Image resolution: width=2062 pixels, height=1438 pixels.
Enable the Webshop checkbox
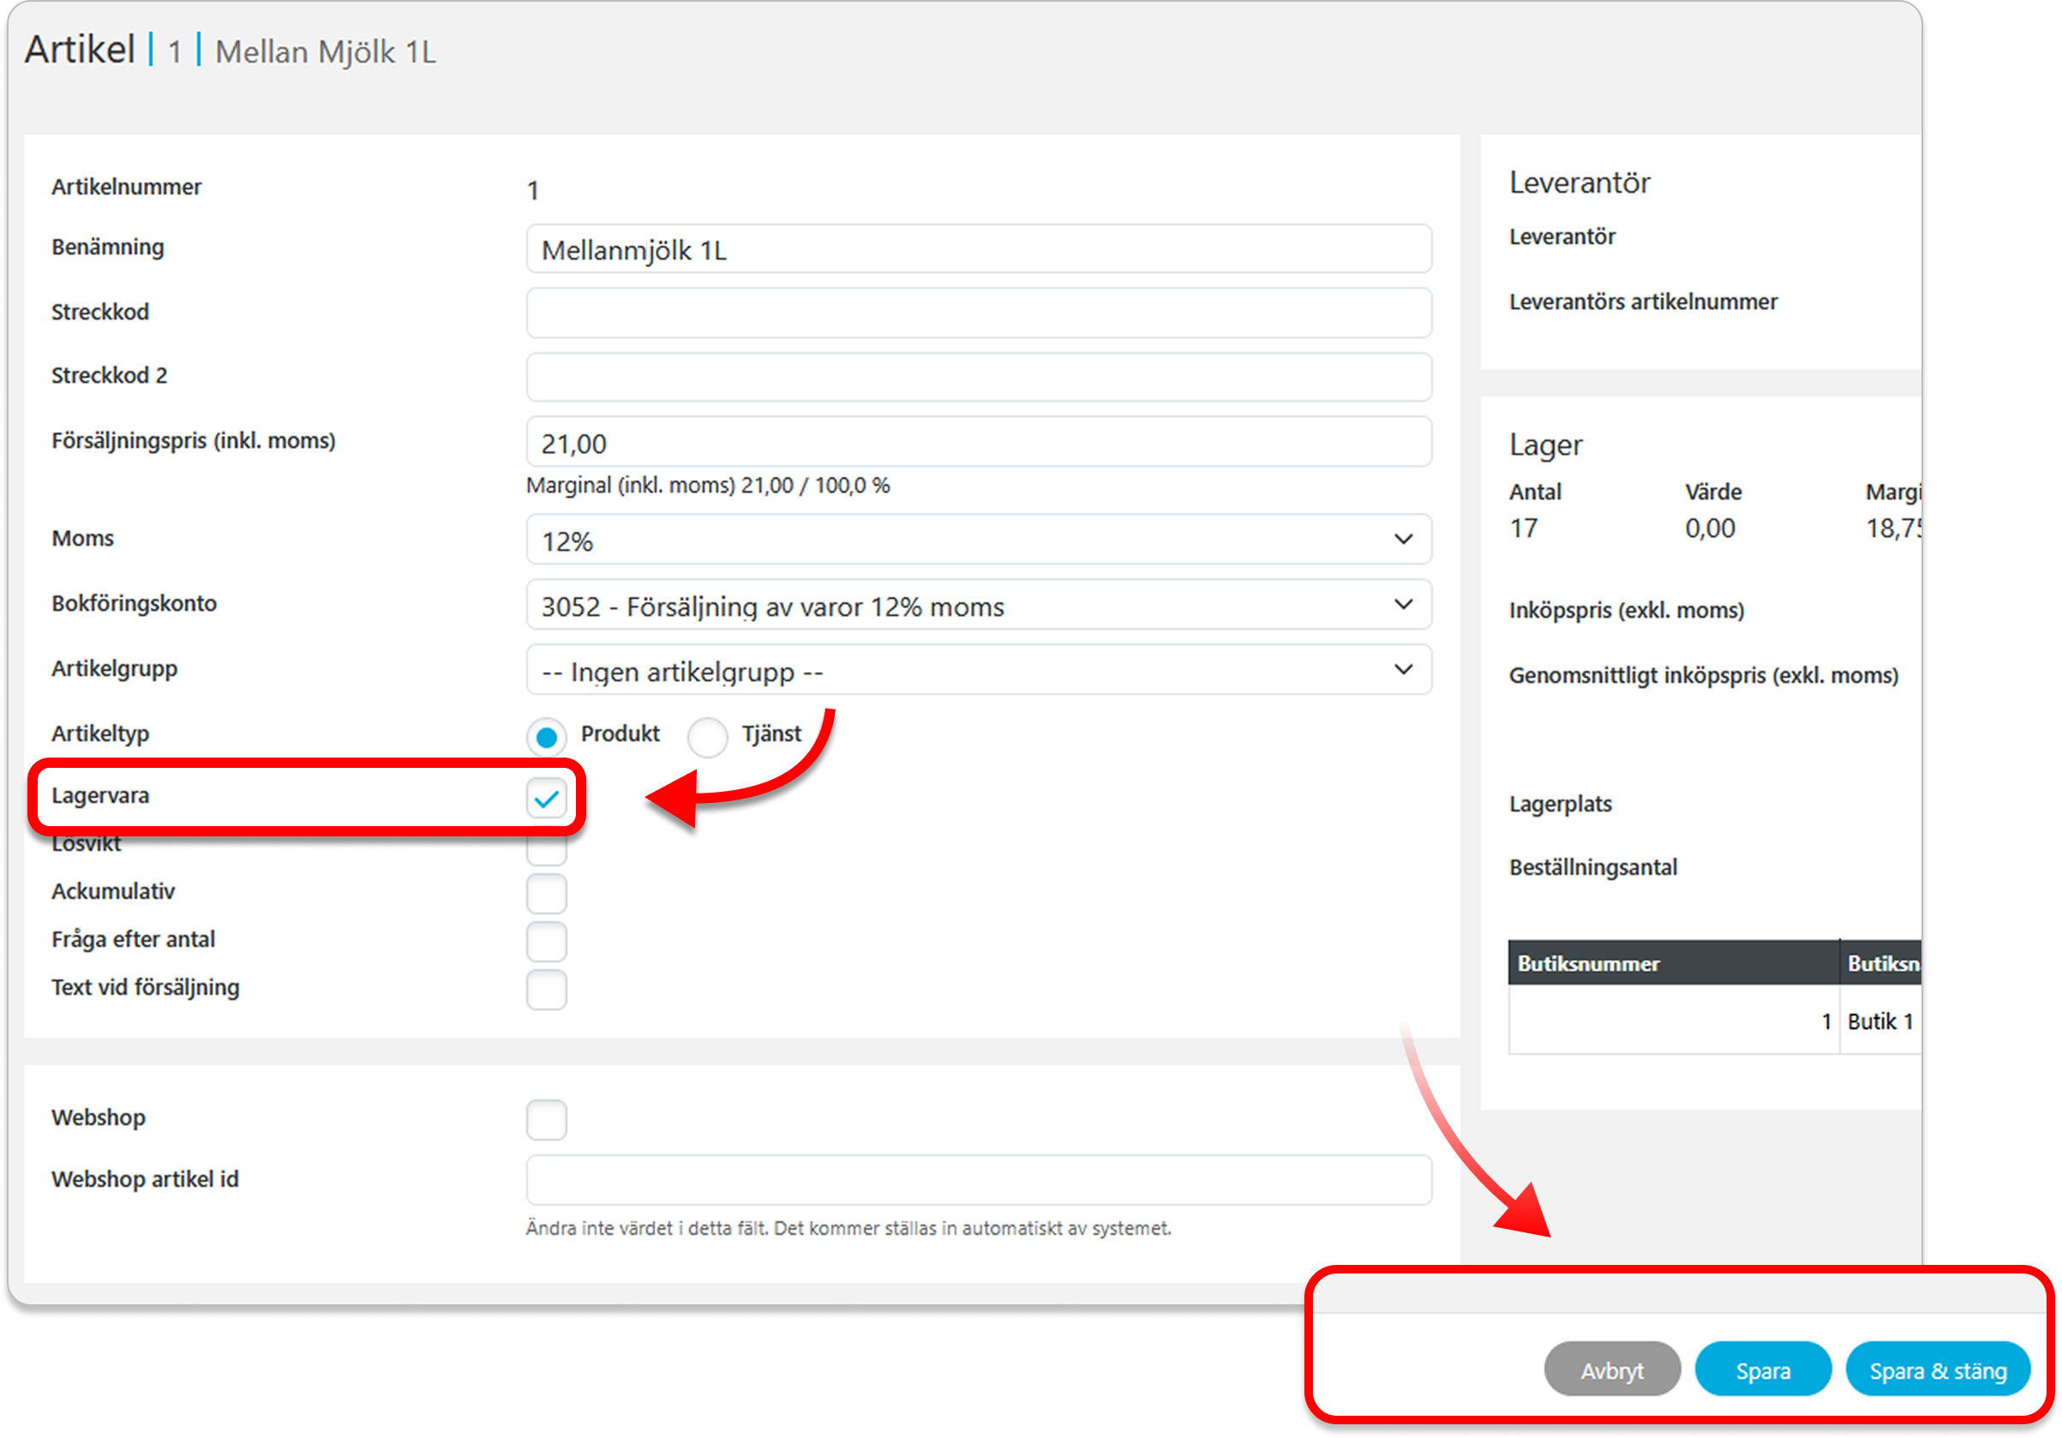[x=546, y=1119]
